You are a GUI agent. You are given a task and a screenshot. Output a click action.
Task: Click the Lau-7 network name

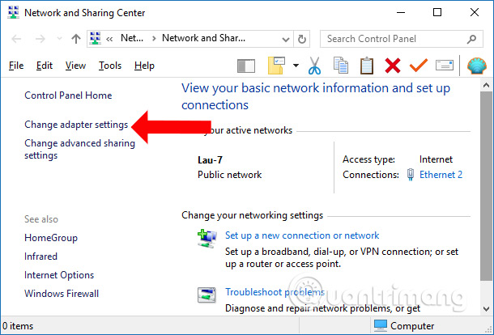pyautogui.click(x=210, y=160)
